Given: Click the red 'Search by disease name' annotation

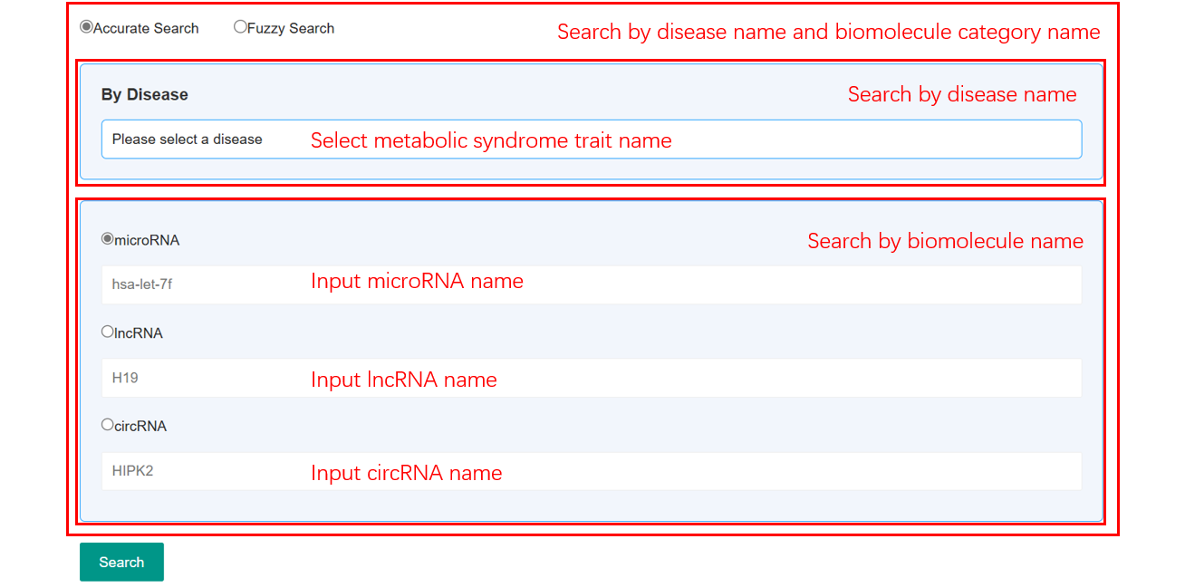Looking at the screenshot, I should 961,95.
